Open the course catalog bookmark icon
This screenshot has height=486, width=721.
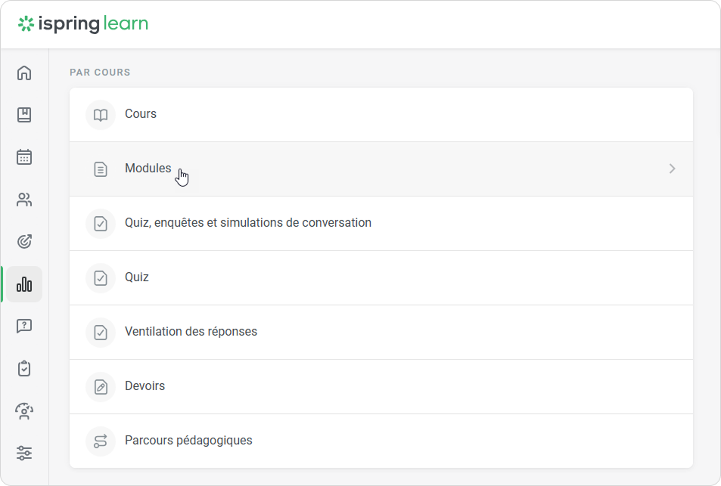click(x=24, y=115)
